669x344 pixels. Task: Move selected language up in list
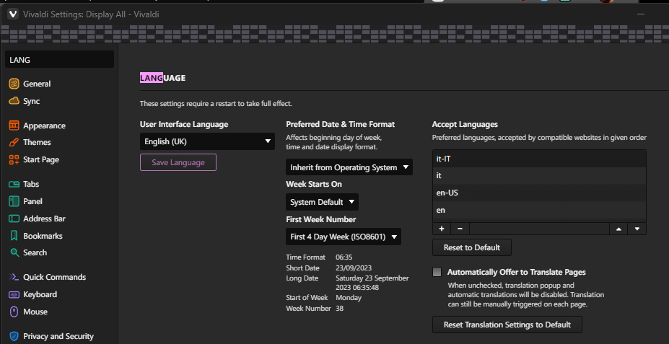coord(618,229)
